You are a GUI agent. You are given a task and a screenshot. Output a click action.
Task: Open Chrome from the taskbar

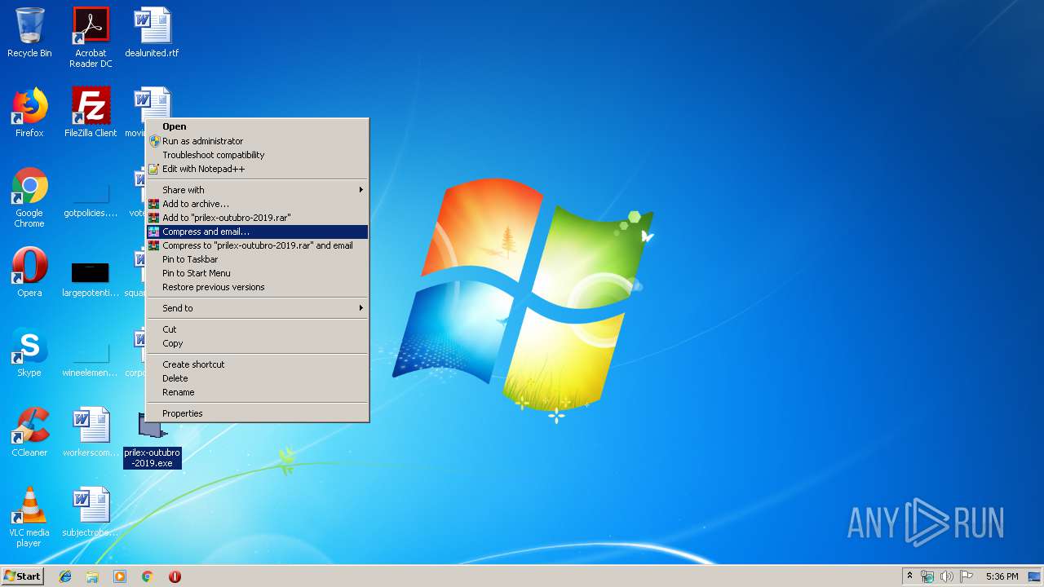click(148, 576)
